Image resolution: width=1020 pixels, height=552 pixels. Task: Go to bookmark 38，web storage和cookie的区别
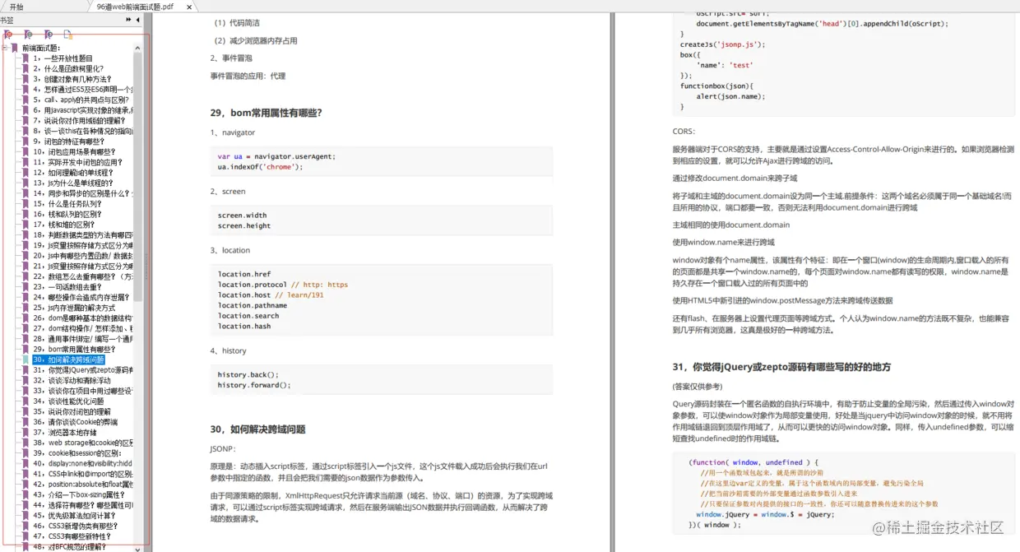[x=82, y=443]
